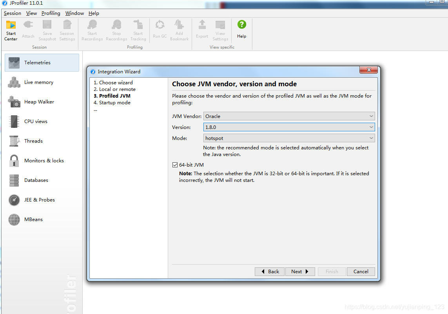Click the Attach plug icon
Image resolution: width=448 pixels, height=314 pixels.
point(28,25)
